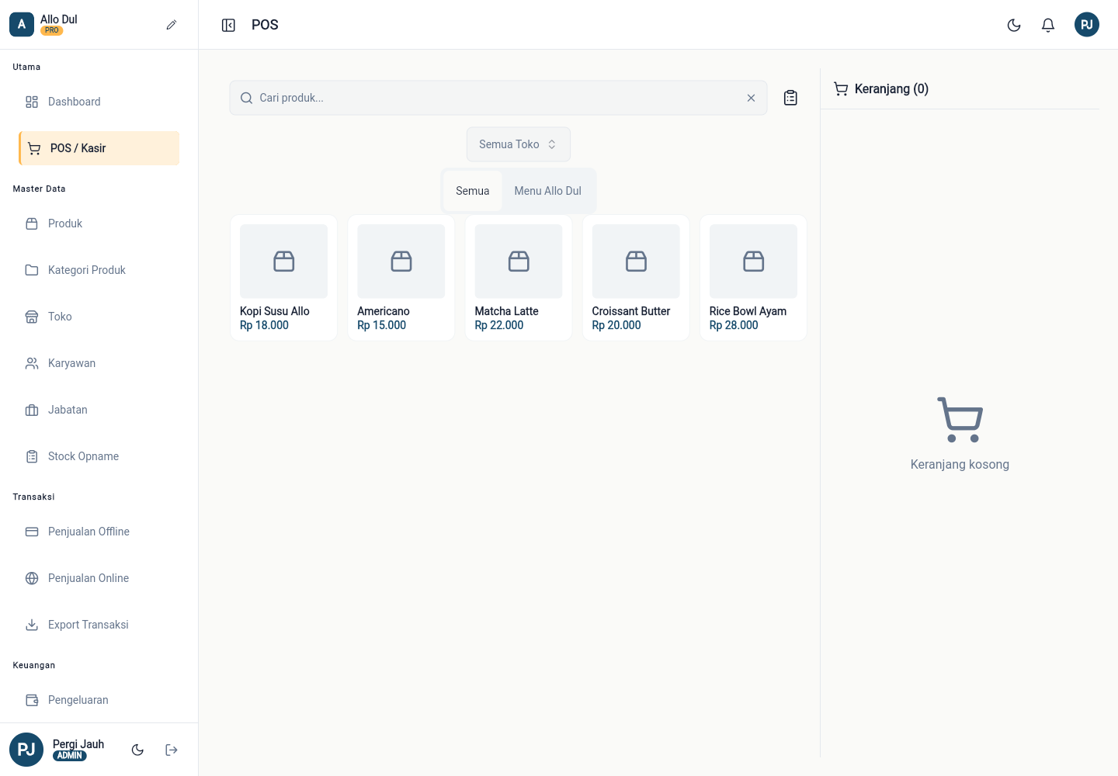Image resolution: width=1118 pixels, height=776 pixels.
Task: Open the PJ profile avatar in top bar
Action: click(x=1087, y=25)
